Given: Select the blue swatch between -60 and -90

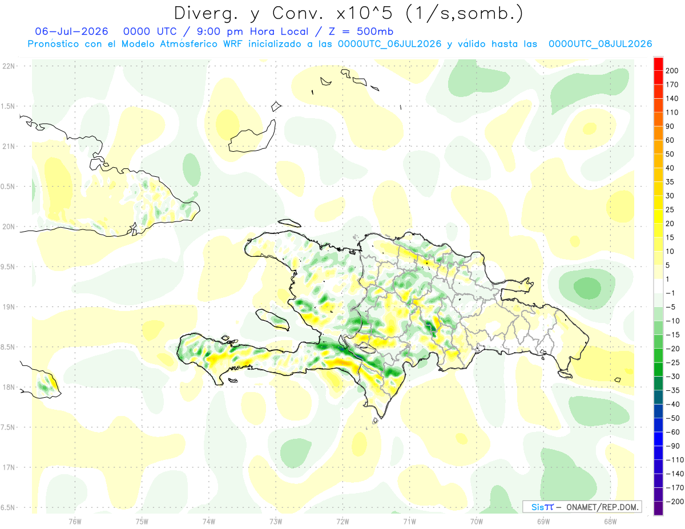Looking at the screenshot, I should coord(659,439).
